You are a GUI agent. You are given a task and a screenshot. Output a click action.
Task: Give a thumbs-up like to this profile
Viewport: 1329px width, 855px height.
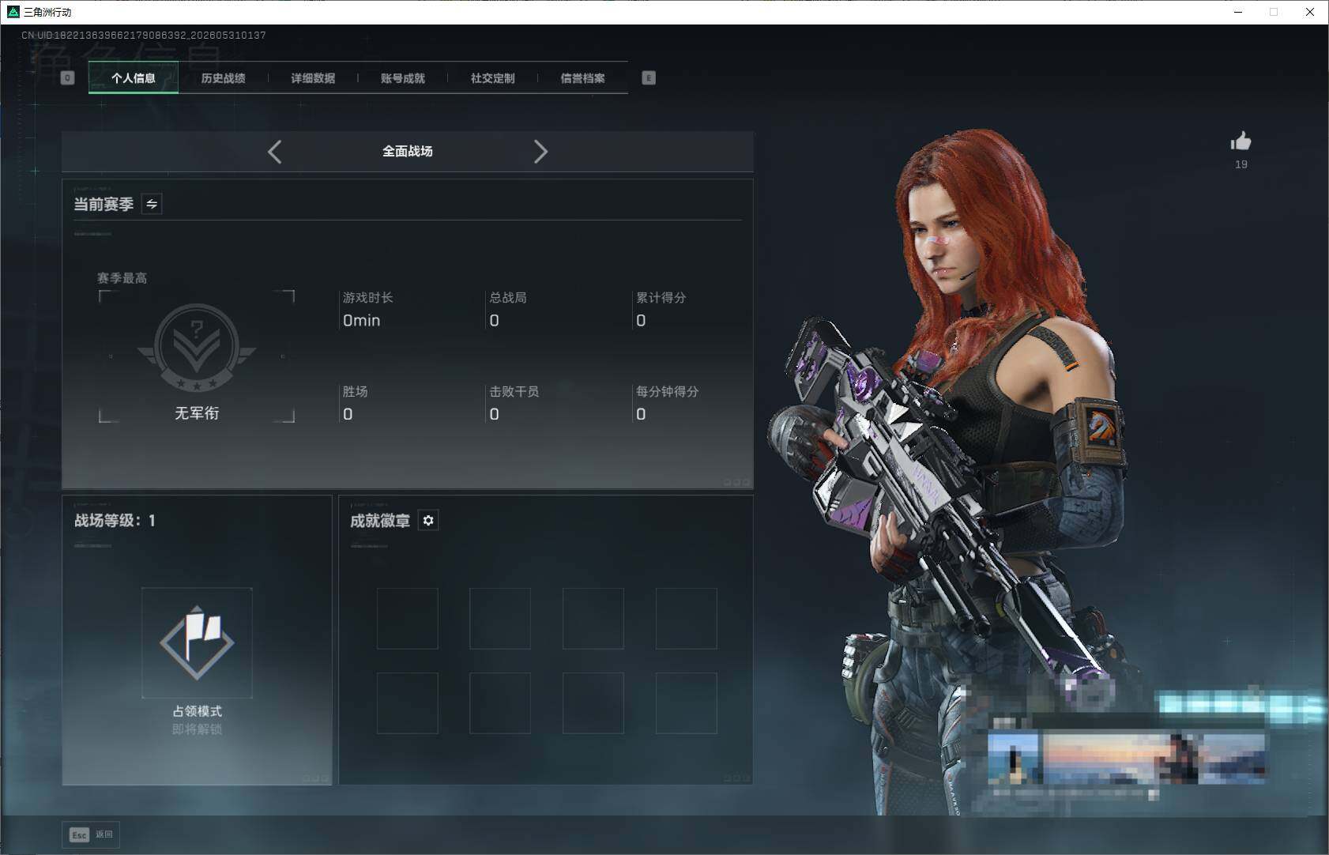[x=1241, y=141]
